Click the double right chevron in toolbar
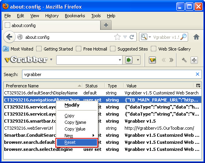Viewport: 205px width, 163px height. (171, 60)
